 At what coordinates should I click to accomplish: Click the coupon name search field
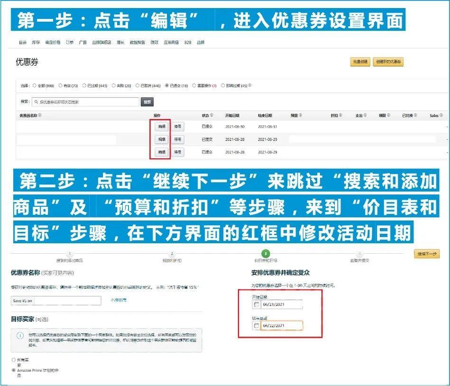tap(85, 102)
